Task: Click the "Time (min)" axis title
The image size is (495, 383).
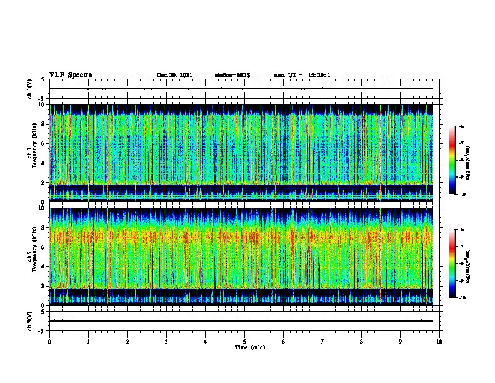Action: pyautogui.click(x=250, y=347)
